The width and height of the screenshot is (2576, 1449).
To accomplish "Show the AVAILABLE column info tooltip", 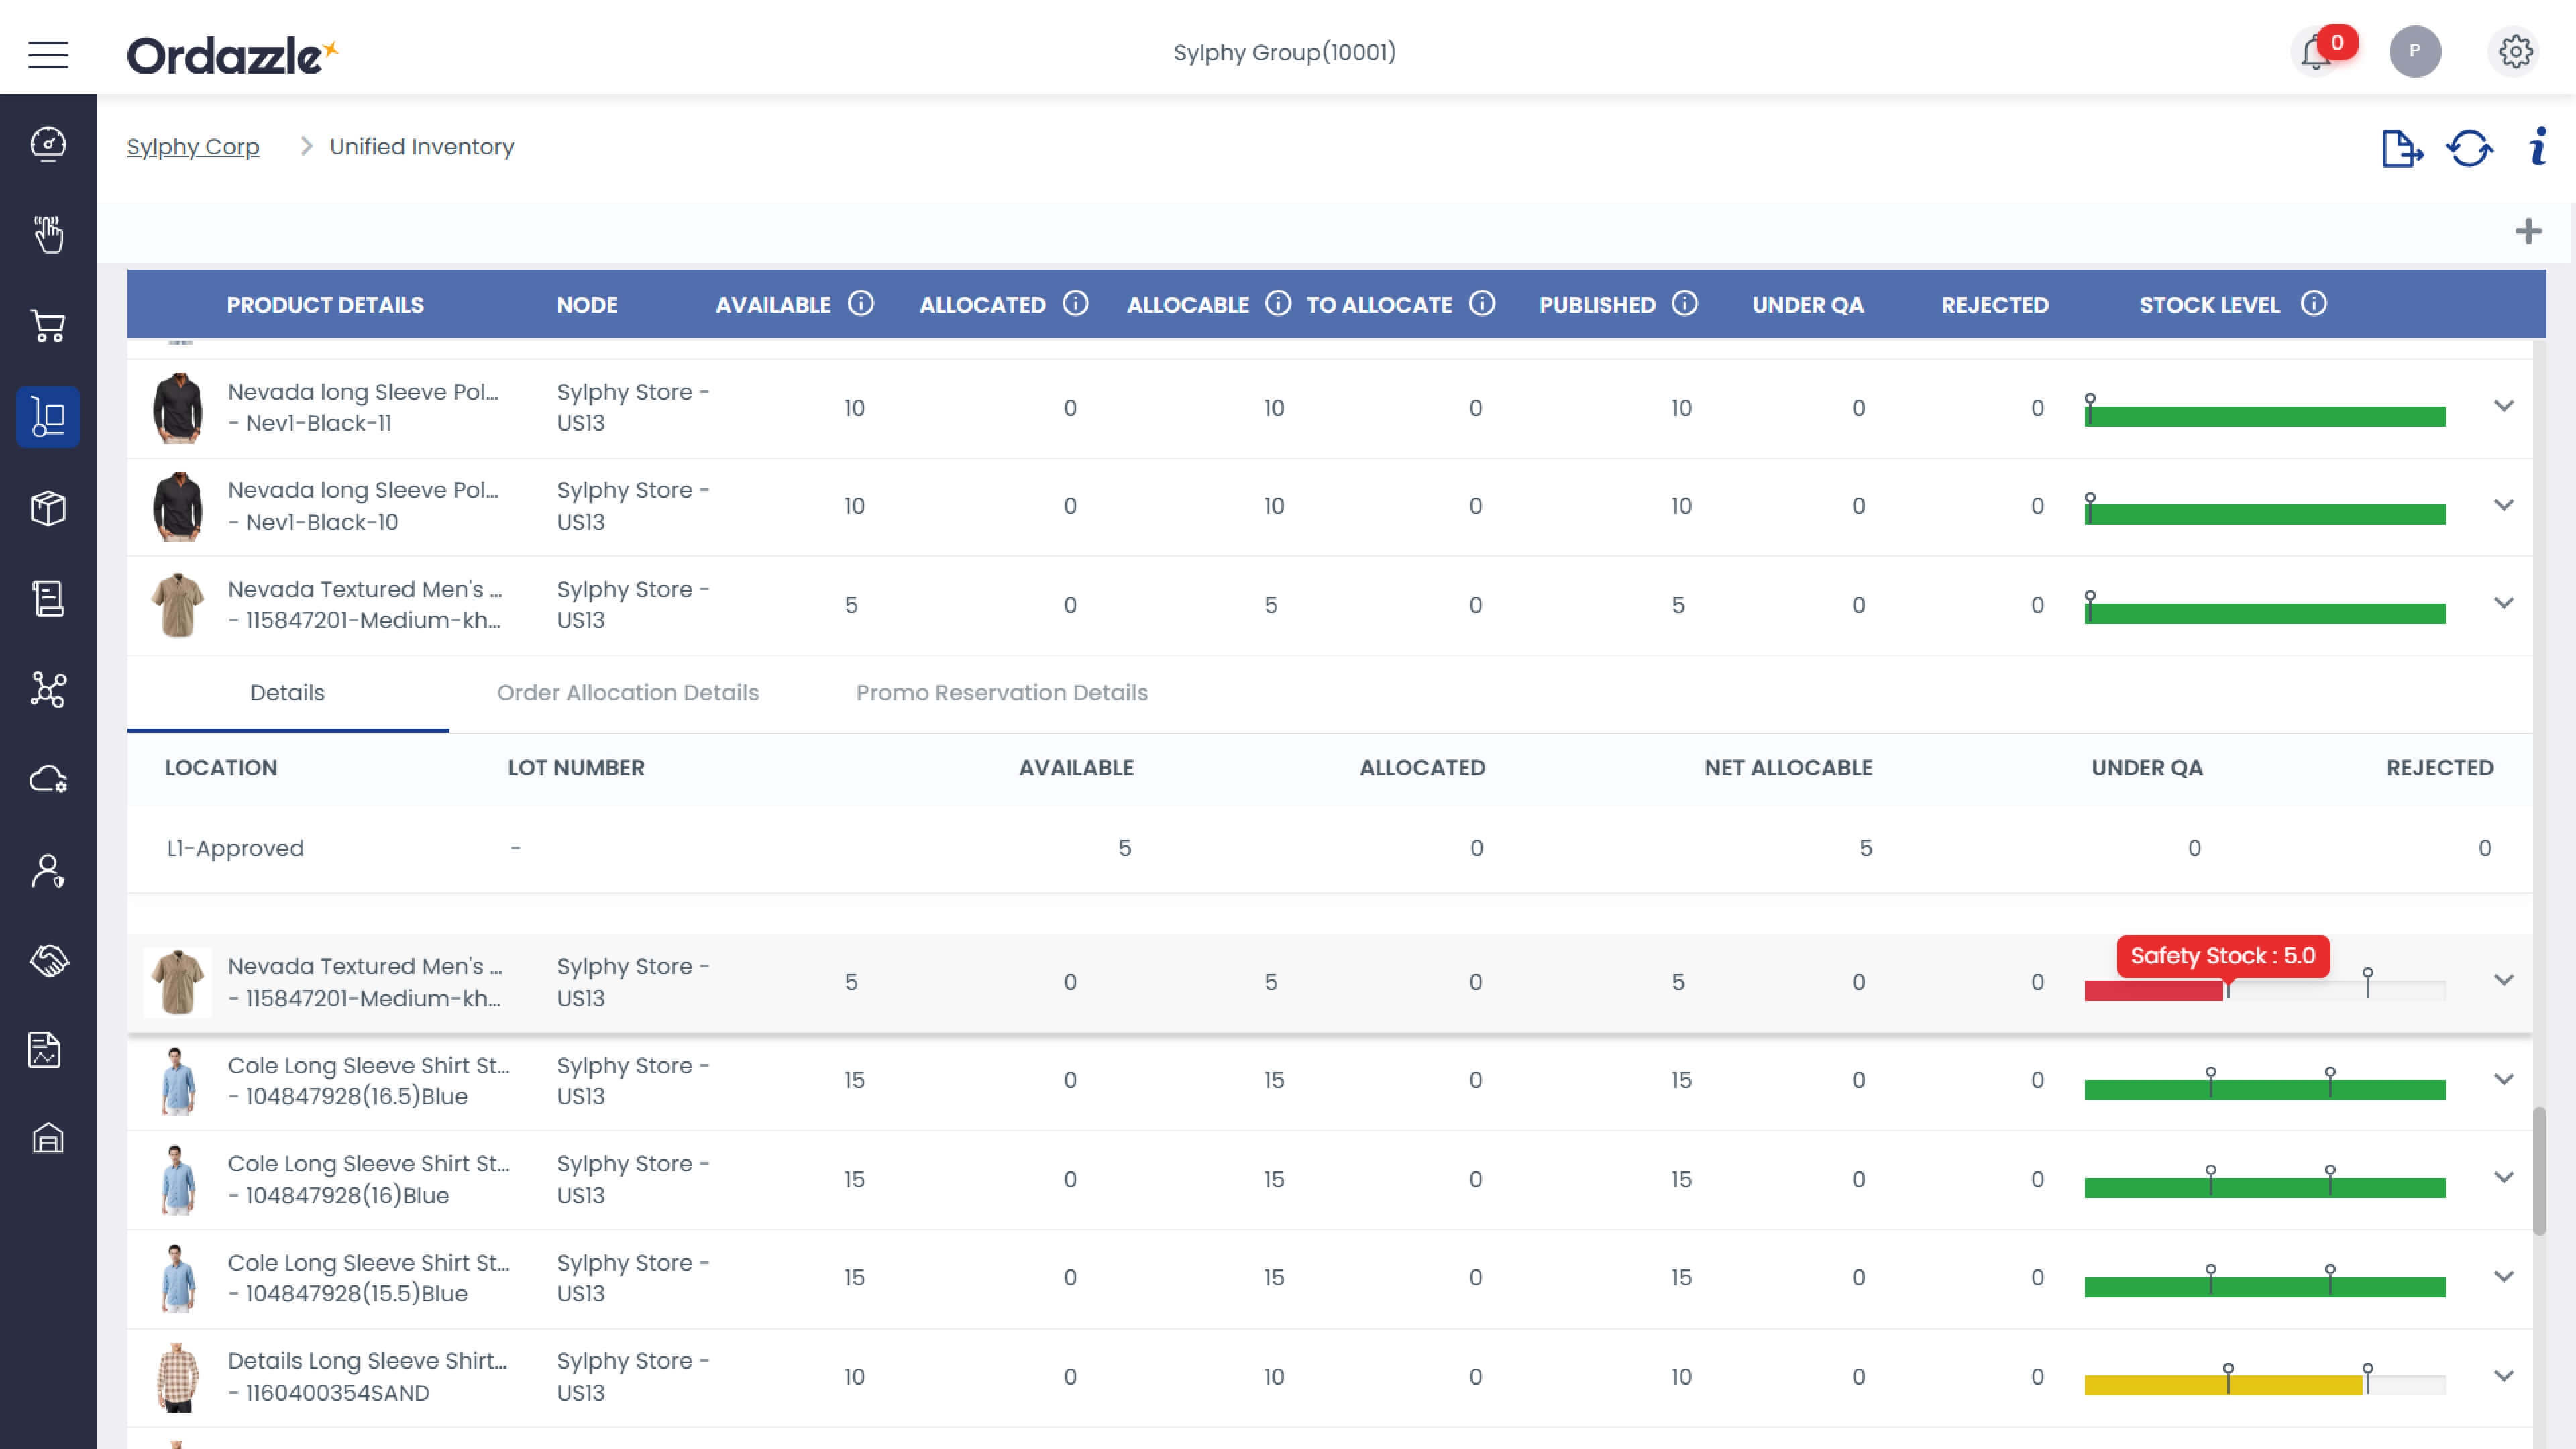I will tap(861, 303).
